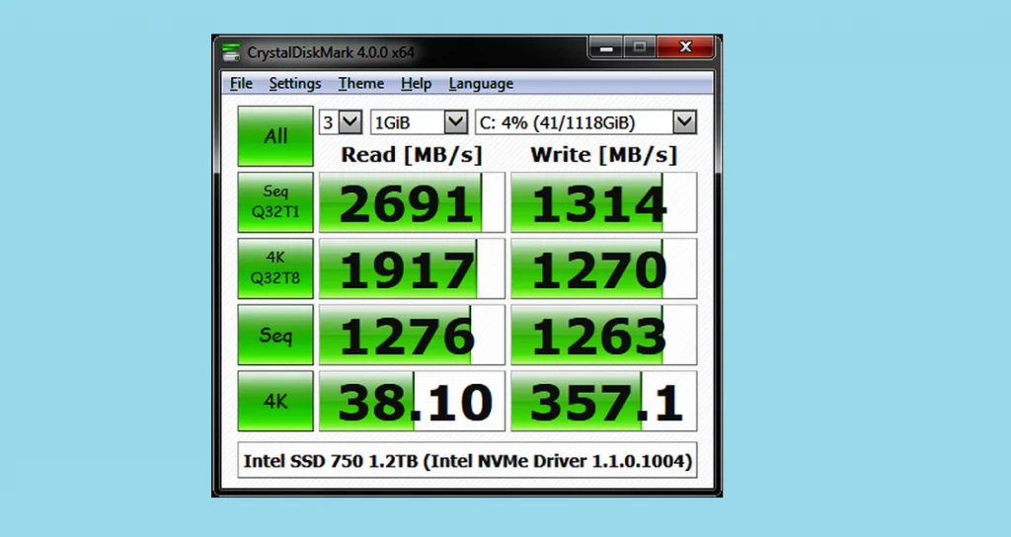The height and width of the screenshot is (537, 1011).
Task: Open the Theme menu
Action: click(x=361, y=84)
